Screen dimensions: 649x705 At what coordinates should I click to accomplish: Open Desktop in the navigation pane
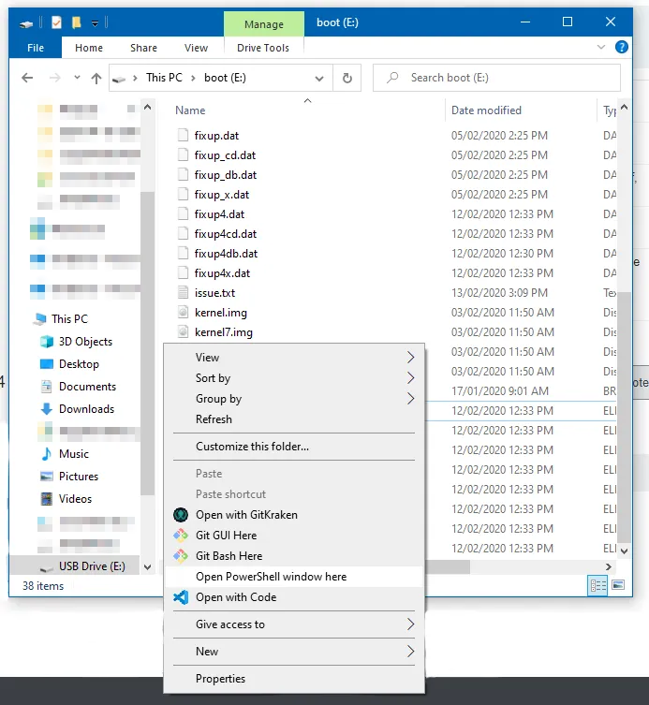click(x=79, y=364)
